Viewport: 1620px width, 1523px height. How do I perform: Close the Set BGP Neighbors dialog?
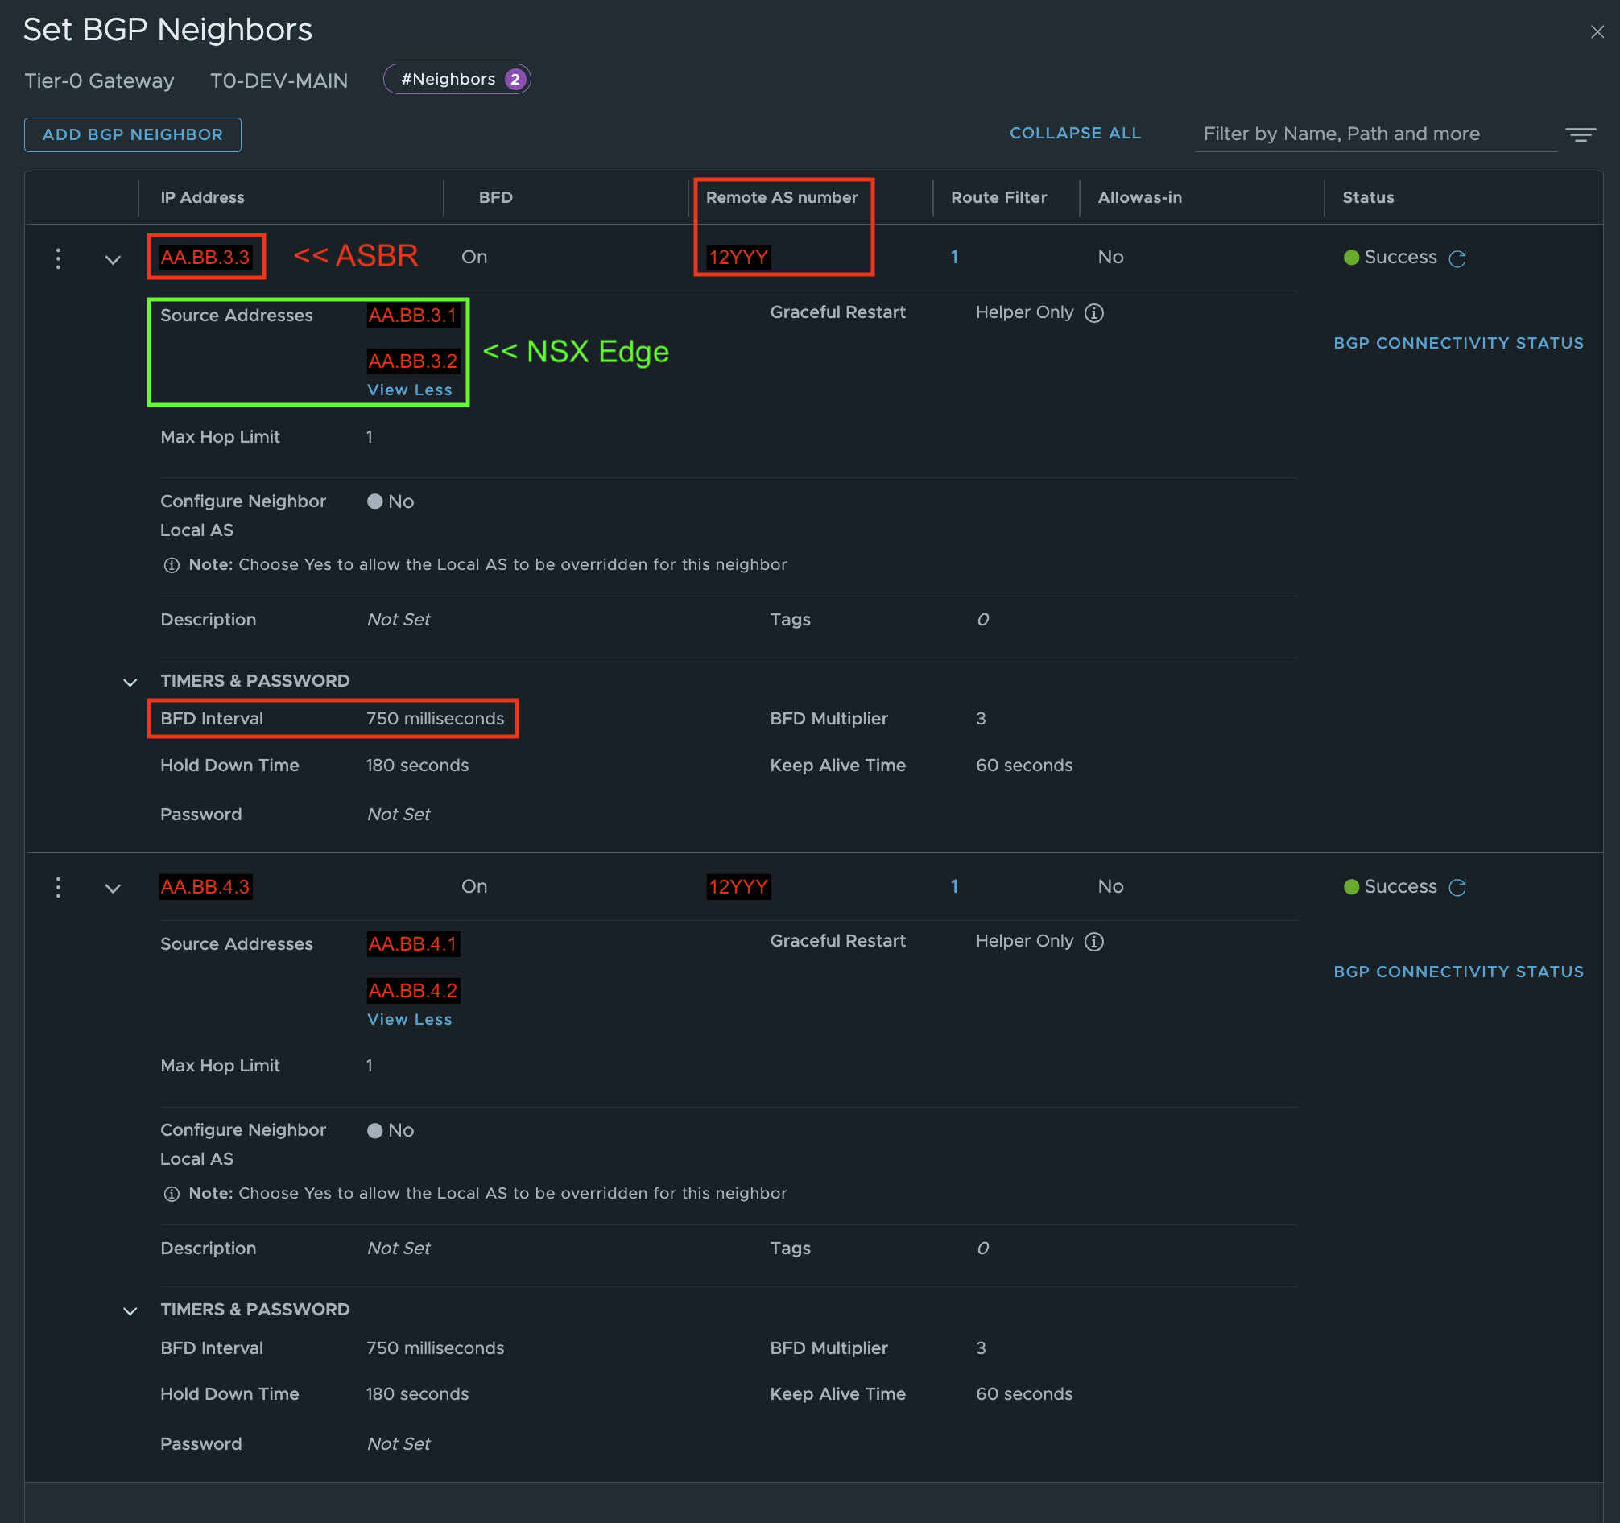tap(1597, 31)
